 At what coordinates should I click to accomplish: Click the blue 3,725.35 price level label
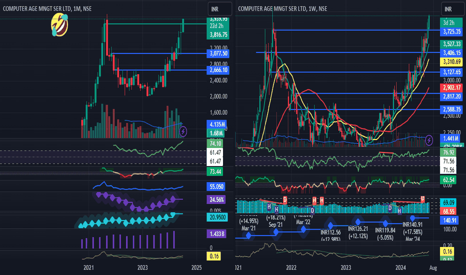point(451,31)
